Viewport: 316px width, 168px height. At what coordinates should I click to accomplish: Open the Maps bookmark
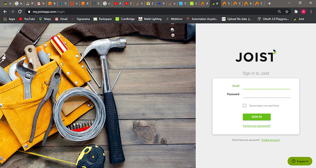45,19
